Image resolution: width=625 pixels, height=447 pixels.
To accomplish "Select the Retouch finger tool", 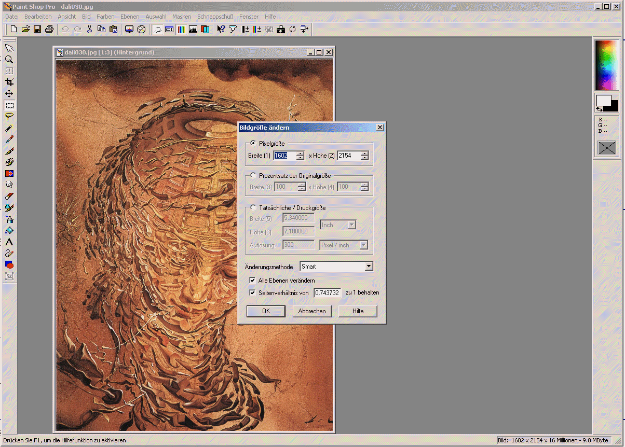I will click(9, 185).
